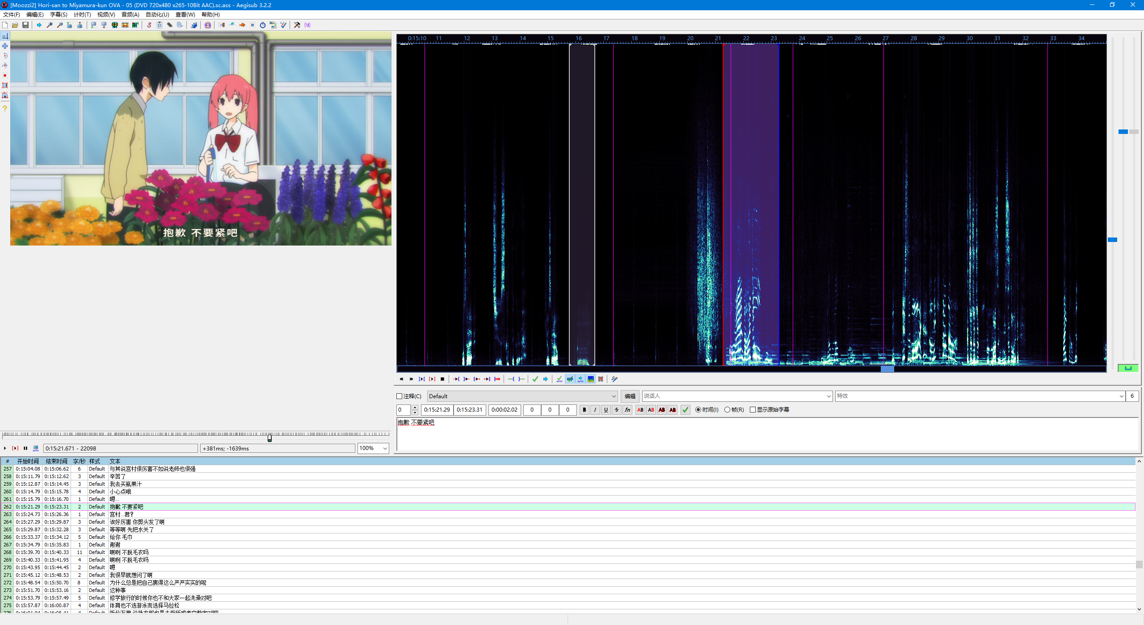The image size is (1144, 625).
Task: Open the 视频(V) menu
Action: point(106,15)
